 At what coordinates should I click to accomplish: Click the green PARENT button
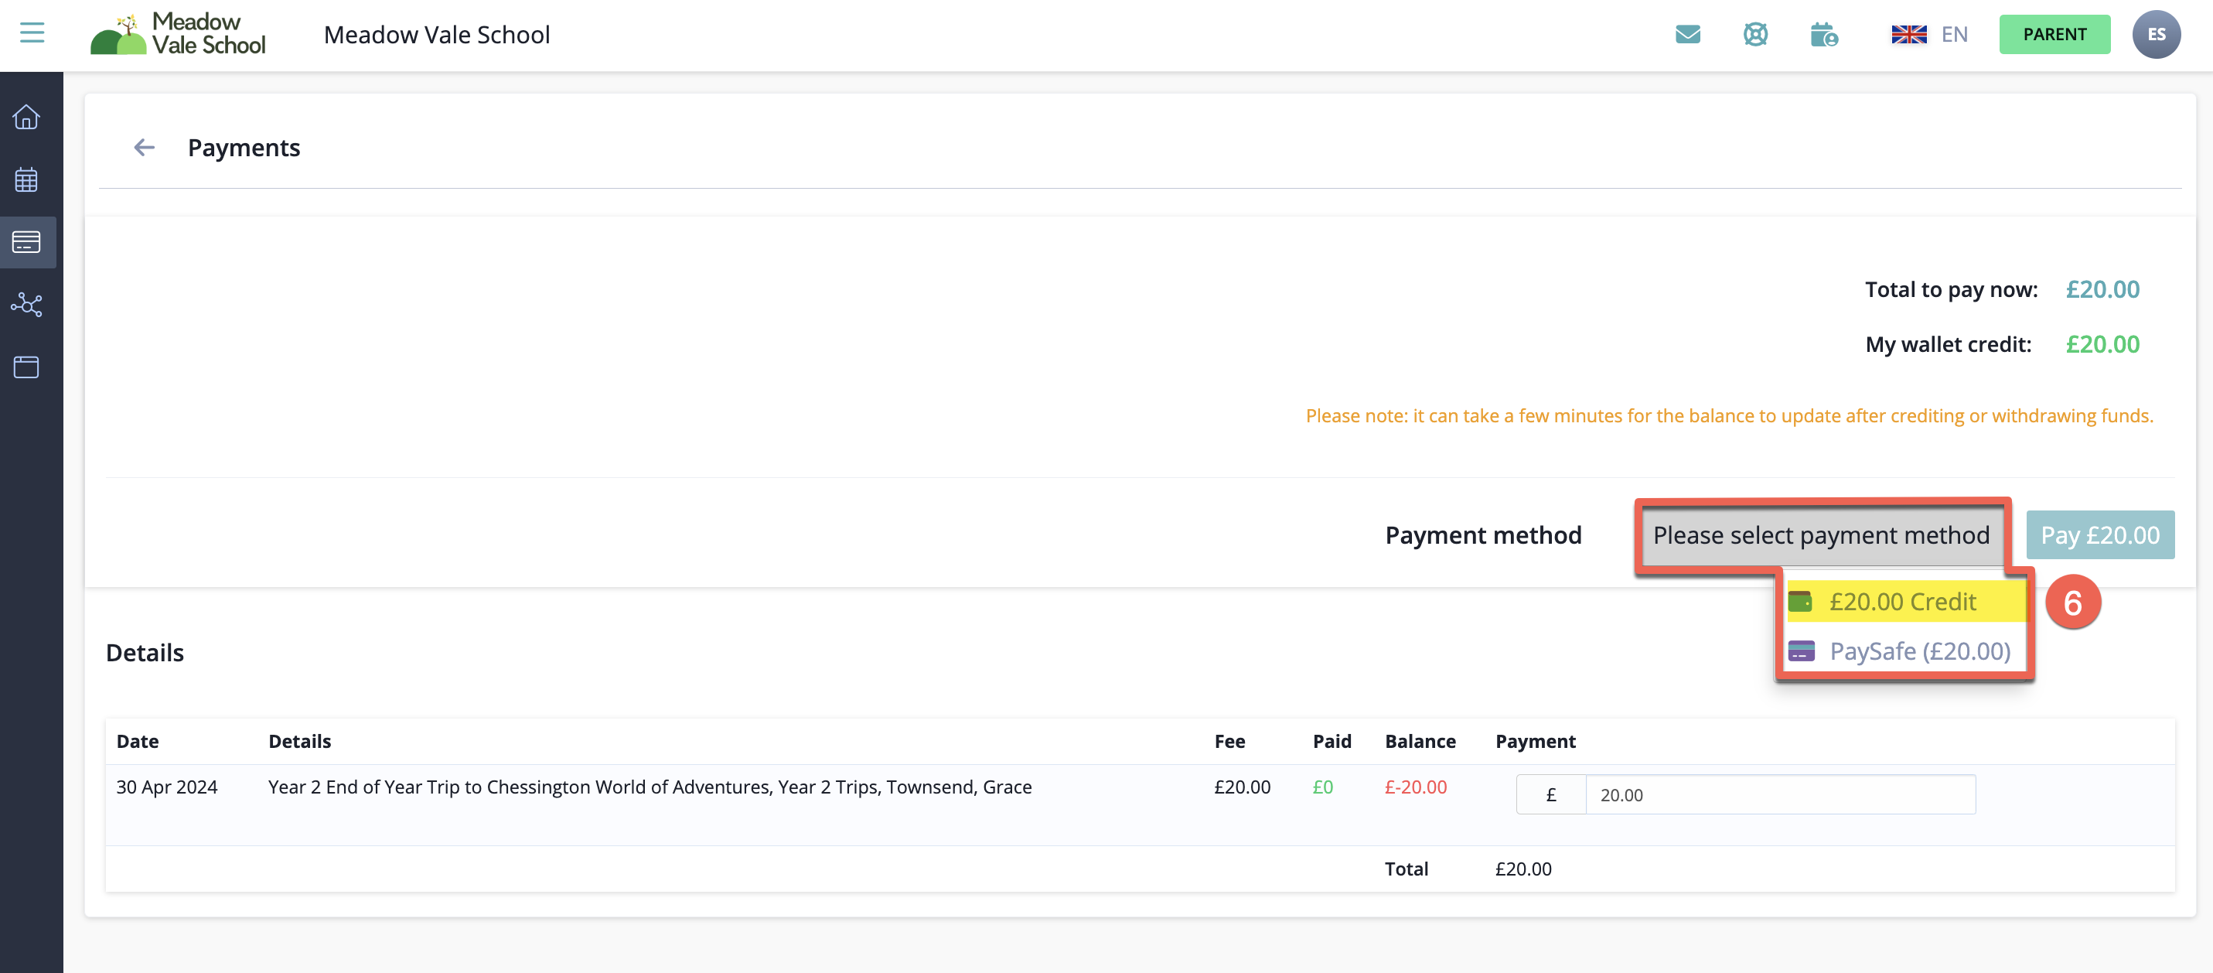[2053, 34]
